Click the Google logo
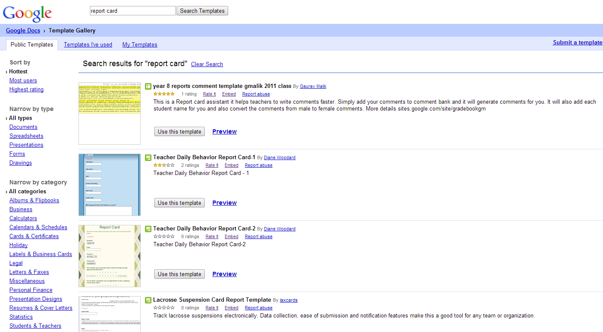Image resolution: width=603 pixels, height=332 pixels. tap(27, 14)
